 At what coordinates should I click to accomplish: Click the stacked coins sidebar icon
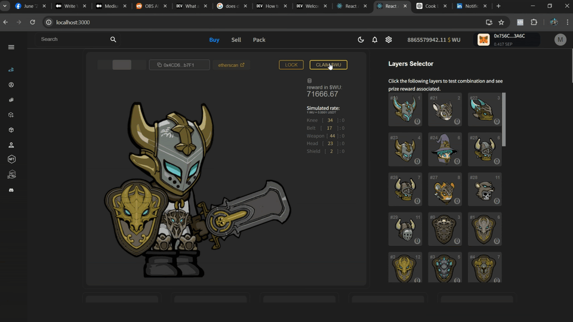11,100
